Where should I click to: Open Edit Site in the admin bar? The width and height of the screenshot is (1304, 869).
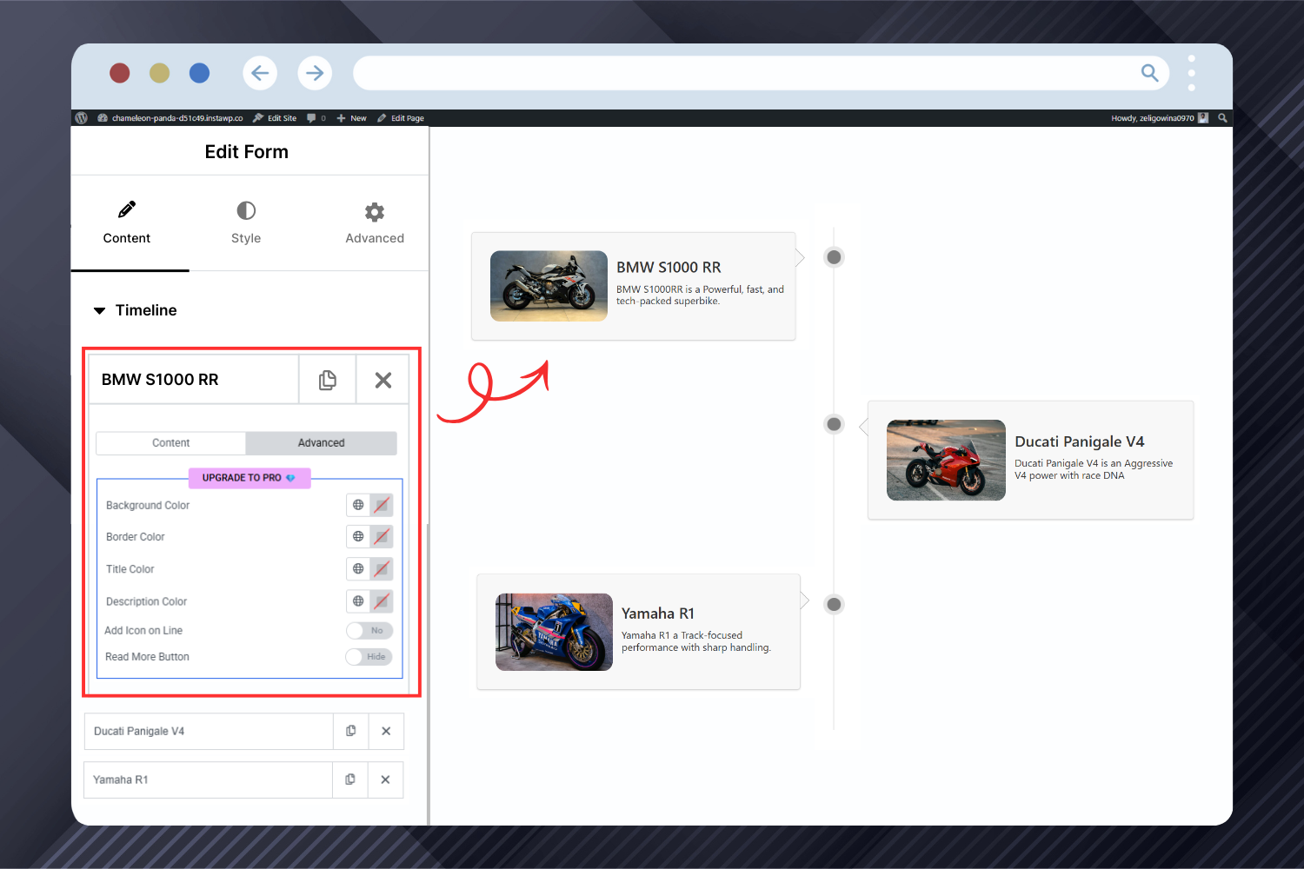tap(275, 118)
